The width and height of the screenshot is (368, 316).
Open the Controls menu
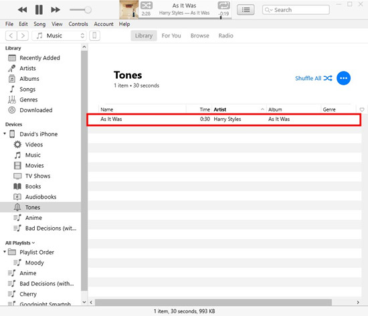tap(78, 24)
